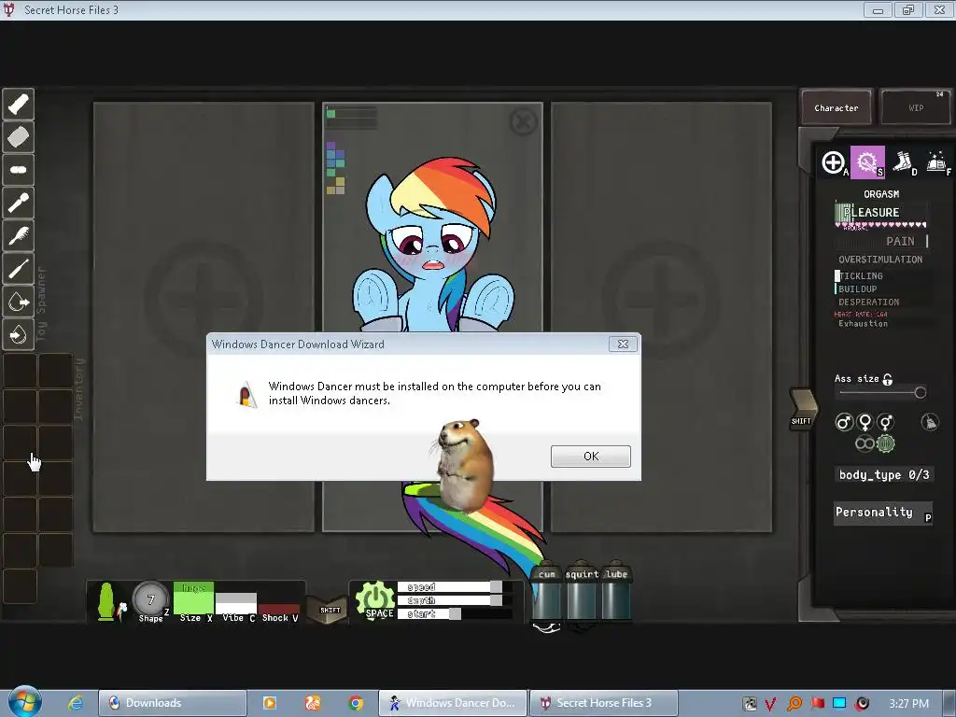Adjust the depth slider
This screenshot has width=956, height=717.
[455, 600]
